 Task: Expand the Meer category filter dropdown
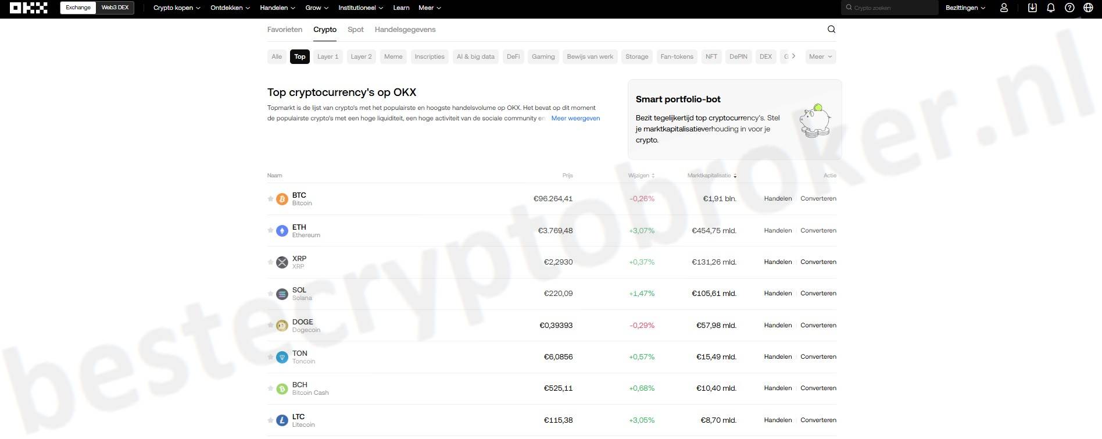(821, 57)
